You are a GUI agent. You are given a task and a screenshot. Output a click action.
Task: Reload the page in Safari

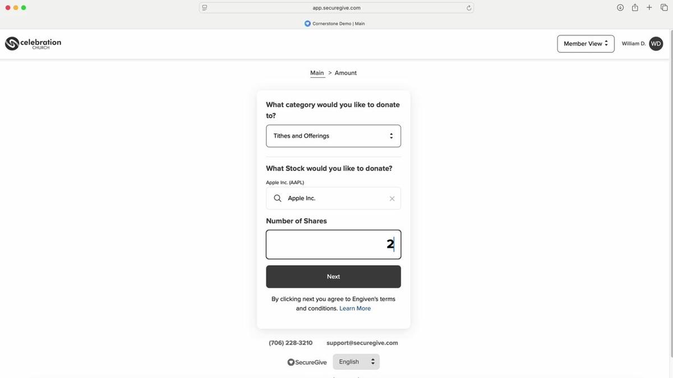pos(469,8)
